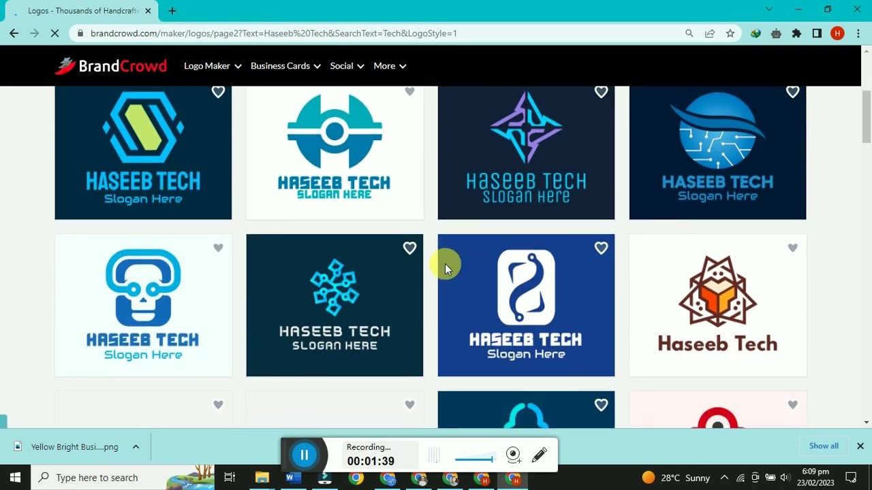Expand the Logo Maker menu
This screenshot has width=872, height=490.
[x=213, y=66]
